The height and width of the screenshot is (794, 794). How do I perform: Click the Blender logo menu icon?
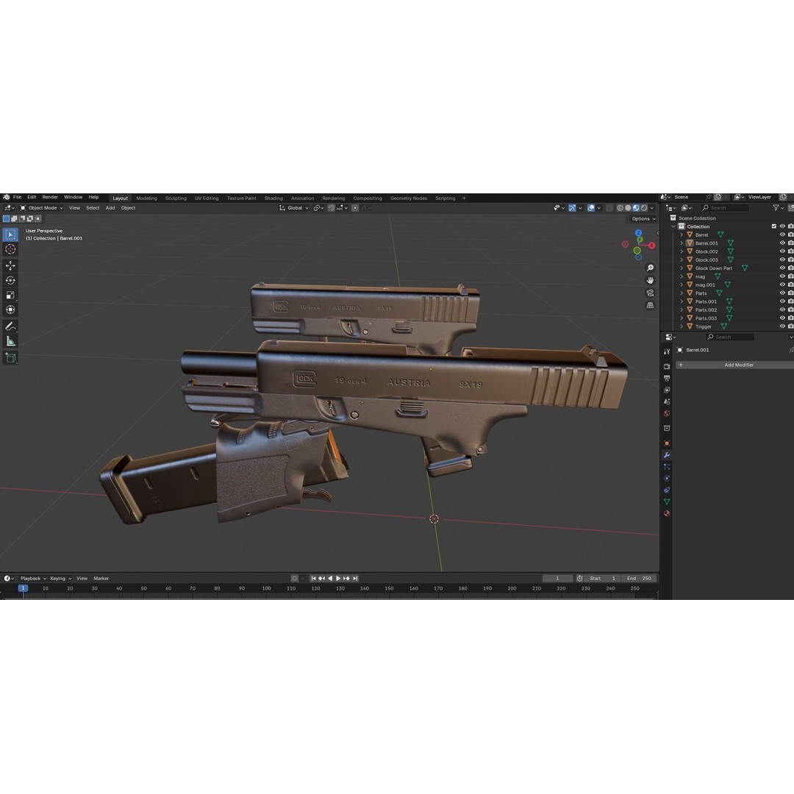tap(6, 197)
